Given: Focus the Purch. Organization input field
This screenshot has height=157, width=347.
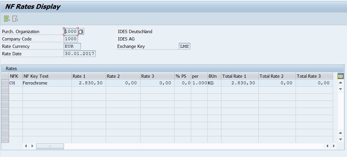Looking at the screenshot, I should click(71, 31).
